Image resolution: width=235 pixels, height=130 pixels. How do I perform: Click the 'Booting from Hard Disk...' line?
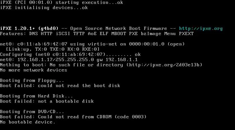pyautogui.click(x=36, y=96)
